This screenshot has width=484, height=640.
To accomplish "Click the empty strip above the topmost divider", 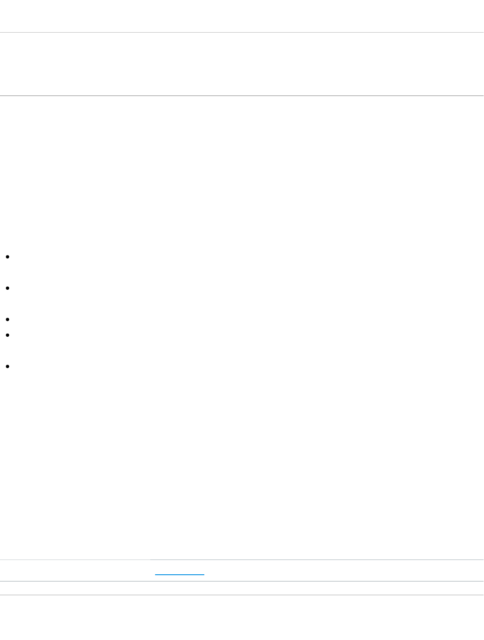I will click(242, 16).
